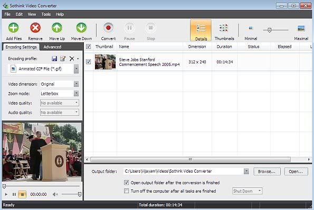314x210 pixels.
Task: Sort by the Duration column header
Action: [224, 47]
